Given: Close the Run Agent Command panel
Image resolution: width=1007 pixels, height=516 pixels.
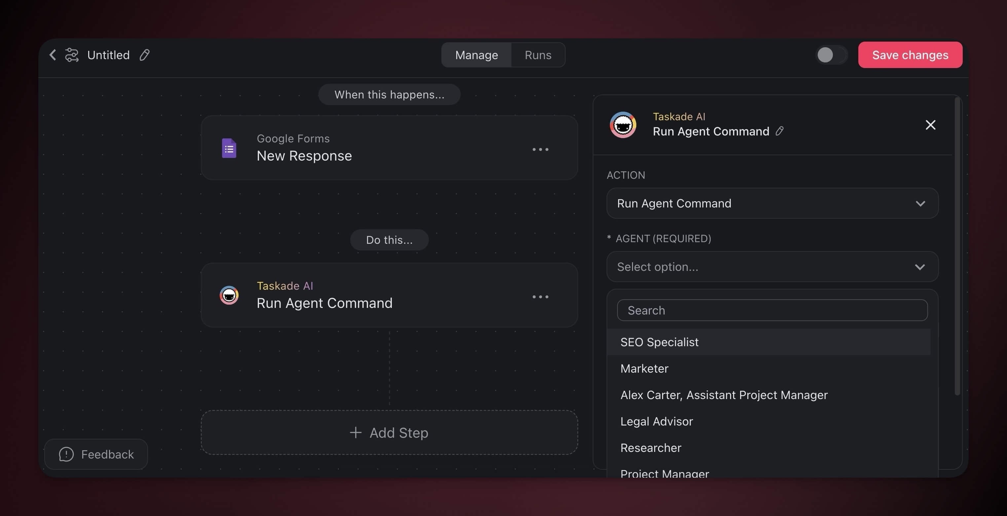Looking at the screenshot, I should (930, 125).
